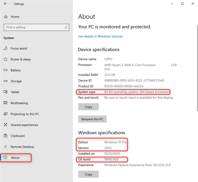Click the Power & sleep icon
The height and width of the screenshot is (182, 198).
5,59
